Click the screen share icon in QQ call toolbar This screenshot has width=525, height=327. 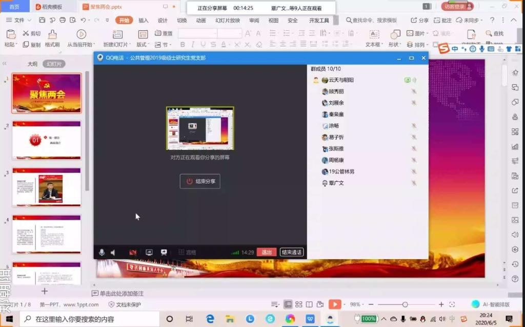click(x=149, y=252)
